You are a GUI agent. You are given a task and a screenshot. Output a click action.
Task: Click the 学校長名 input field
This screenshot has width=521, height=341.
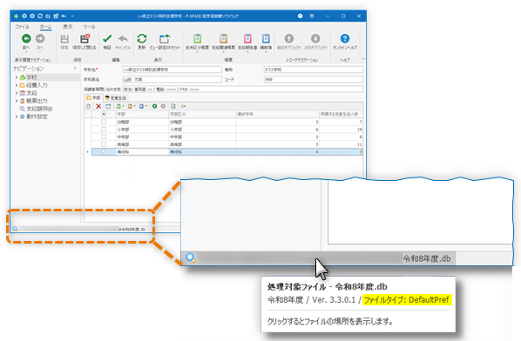click(x=172, y=80)
